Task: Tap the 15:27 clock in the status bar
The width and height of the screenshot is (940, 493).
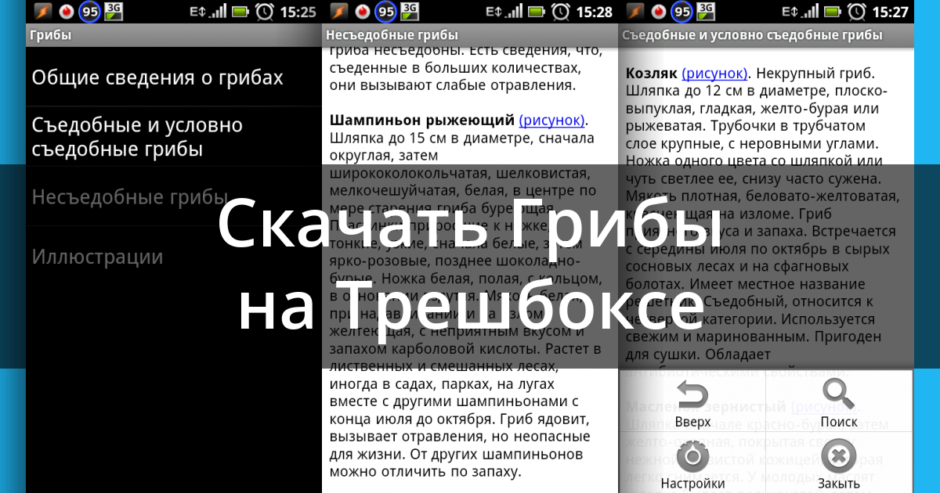Action: click(x=889, y=12)
